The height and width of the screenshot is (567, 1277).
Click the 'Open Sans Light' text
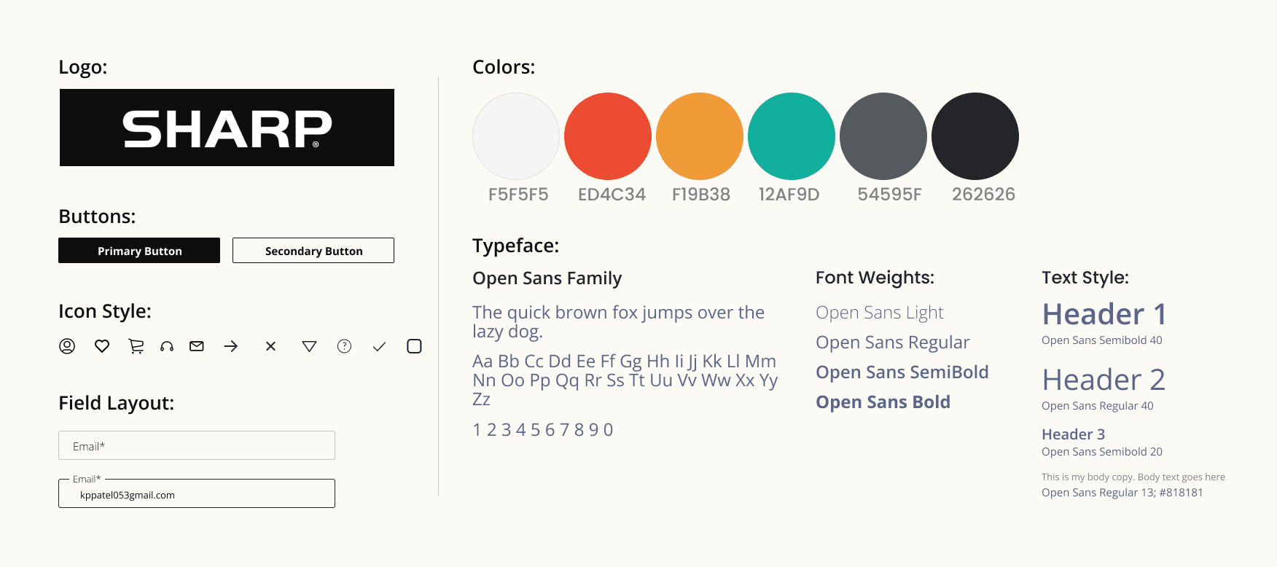[880, 313]
